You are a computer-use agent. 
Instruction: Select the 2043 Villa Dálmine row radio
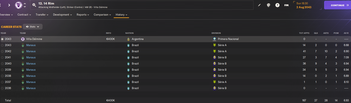pyautogui.click(x=2, y=39)
